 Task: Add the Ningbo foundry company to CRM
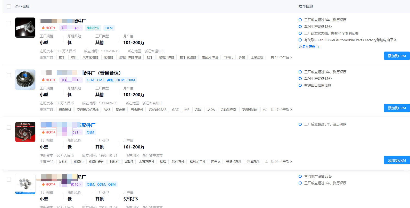coord(397,160)
